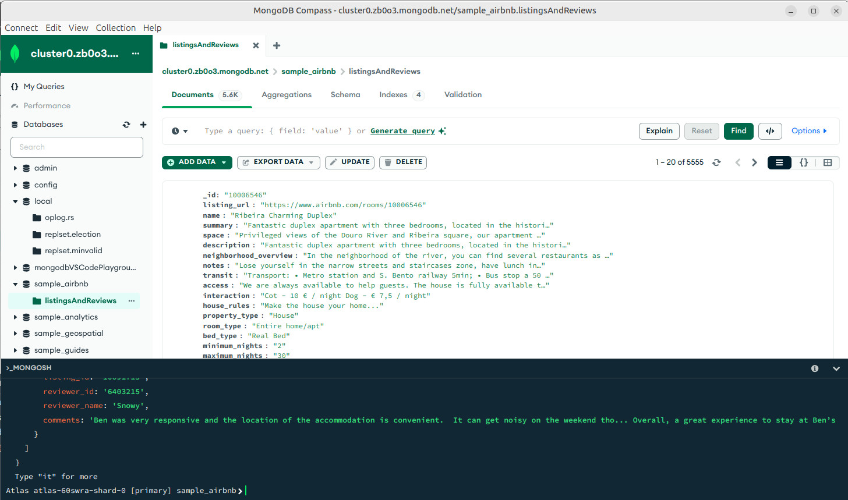
Task: Open mongosh info icon
Action: coord(815,368)
